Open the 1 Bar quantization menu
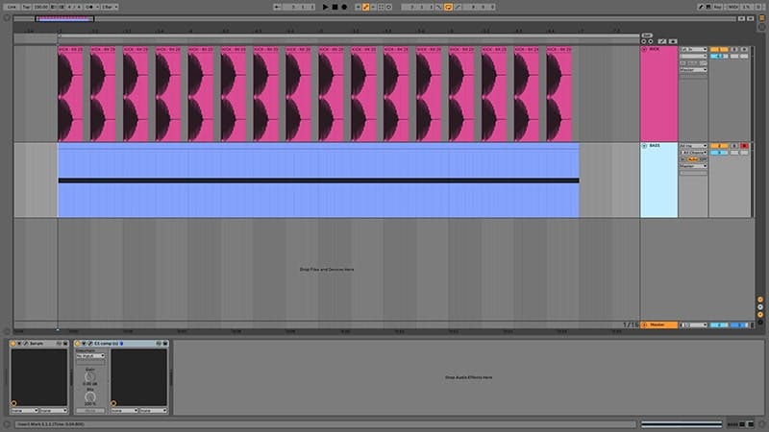769x432 pixels. [x=110, y=7]
